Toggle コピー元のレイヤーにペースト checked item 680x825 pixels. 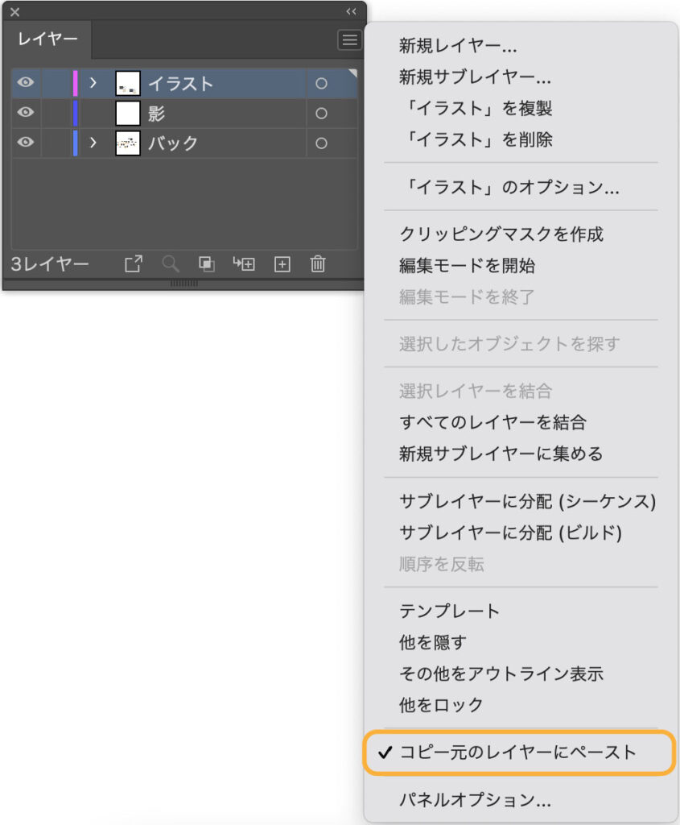click(518, 752)
